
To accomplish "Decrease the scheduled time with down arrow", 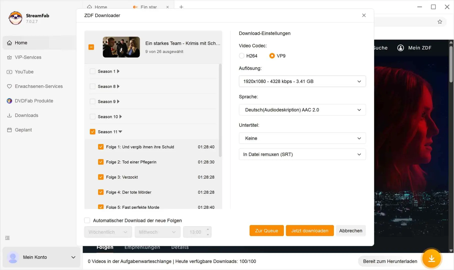I will (208, 234).
